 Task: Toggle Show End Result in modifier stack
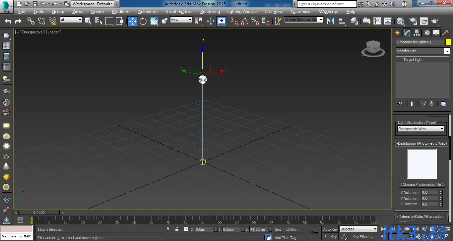coord(412,104)
